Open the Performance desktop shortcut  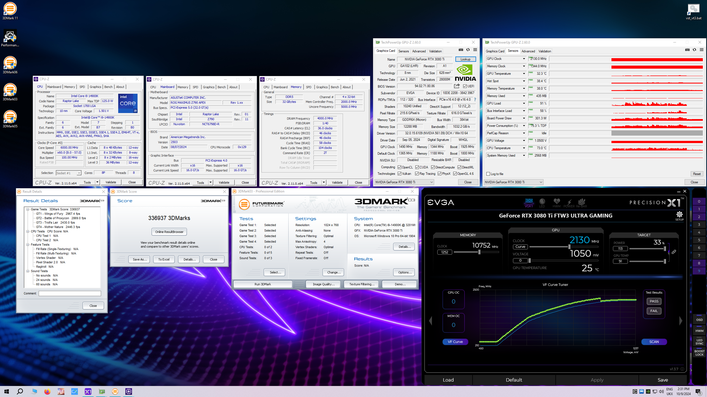pos(10,38)
